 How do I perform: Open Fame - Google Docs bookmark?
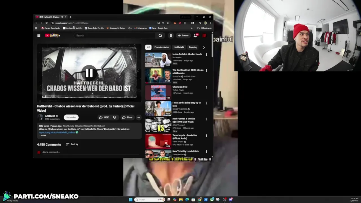[158, 28]
